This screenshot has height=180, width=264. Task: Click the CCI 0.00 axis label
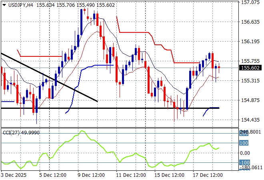point(245,153)
